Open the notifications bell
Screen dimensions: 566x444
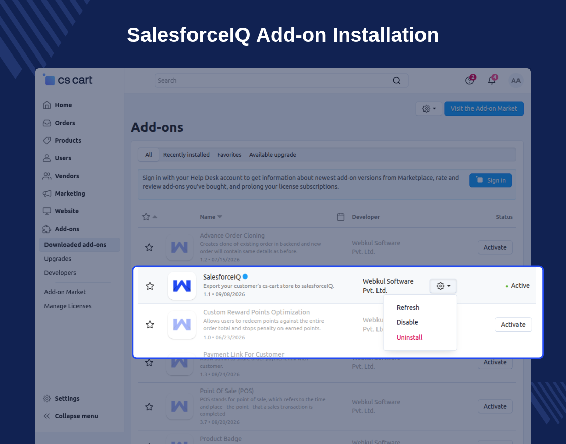point(492,80)
